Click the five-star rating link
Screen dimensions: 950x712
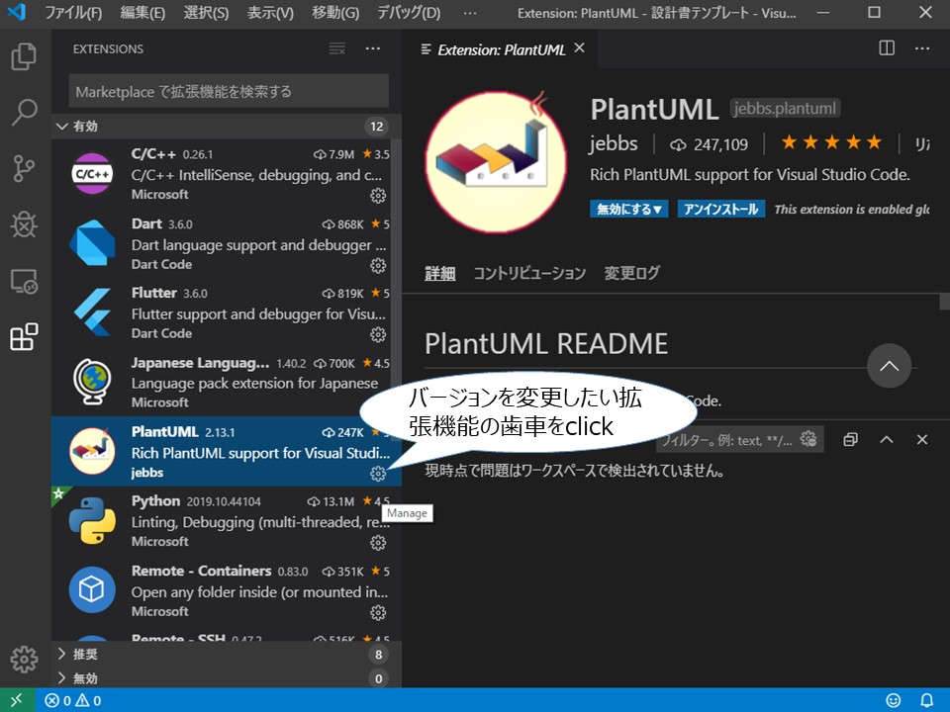pos(831,142)
